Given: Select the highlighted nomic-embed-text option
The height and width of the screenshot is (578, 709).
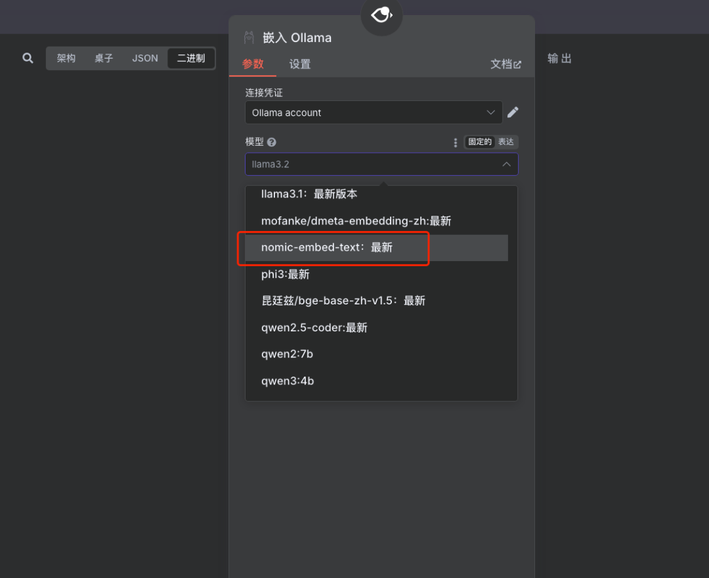Looking at the screenshot, I should [326, 247].
